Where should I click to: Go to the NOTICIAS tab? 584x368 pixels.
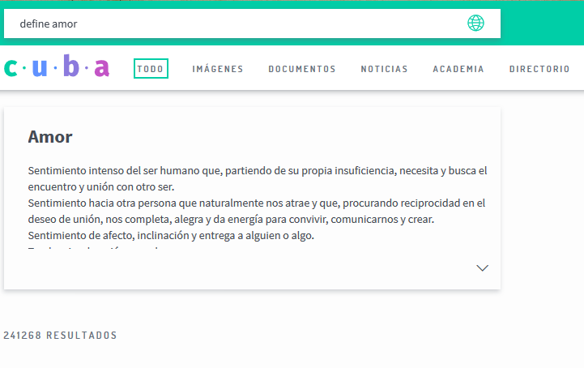pyautogui.click(x=385, y=69)
